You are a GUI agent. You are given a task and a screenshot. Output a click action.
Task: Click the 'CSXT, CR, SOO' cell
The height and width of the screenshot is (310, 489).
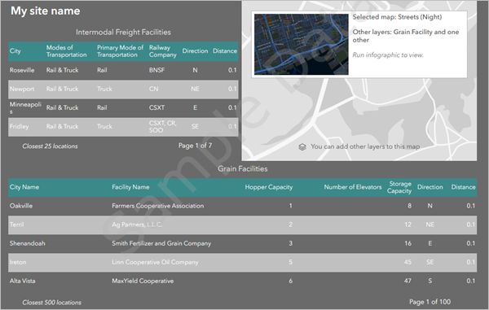tap(163, 127)
